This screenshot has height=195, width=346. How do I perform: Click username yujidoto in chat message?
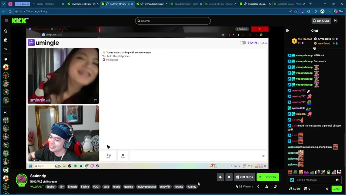(x=292, y=147)
